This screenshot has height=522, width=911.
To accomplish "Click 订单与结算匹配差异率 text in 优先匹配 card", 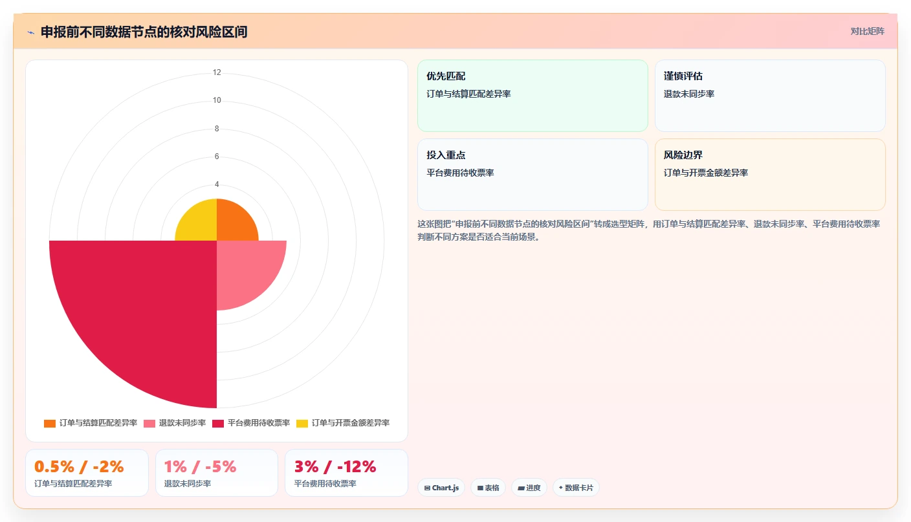I will [x=468, y=94].
